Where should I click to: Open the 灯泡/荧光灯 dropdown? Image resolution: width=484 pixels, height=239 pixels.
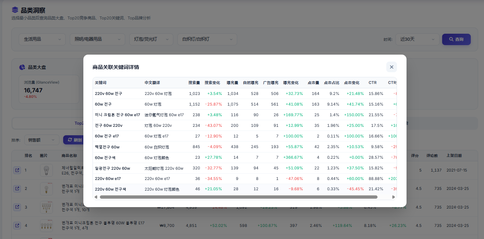pyautogui.click(x=151, y=39)
